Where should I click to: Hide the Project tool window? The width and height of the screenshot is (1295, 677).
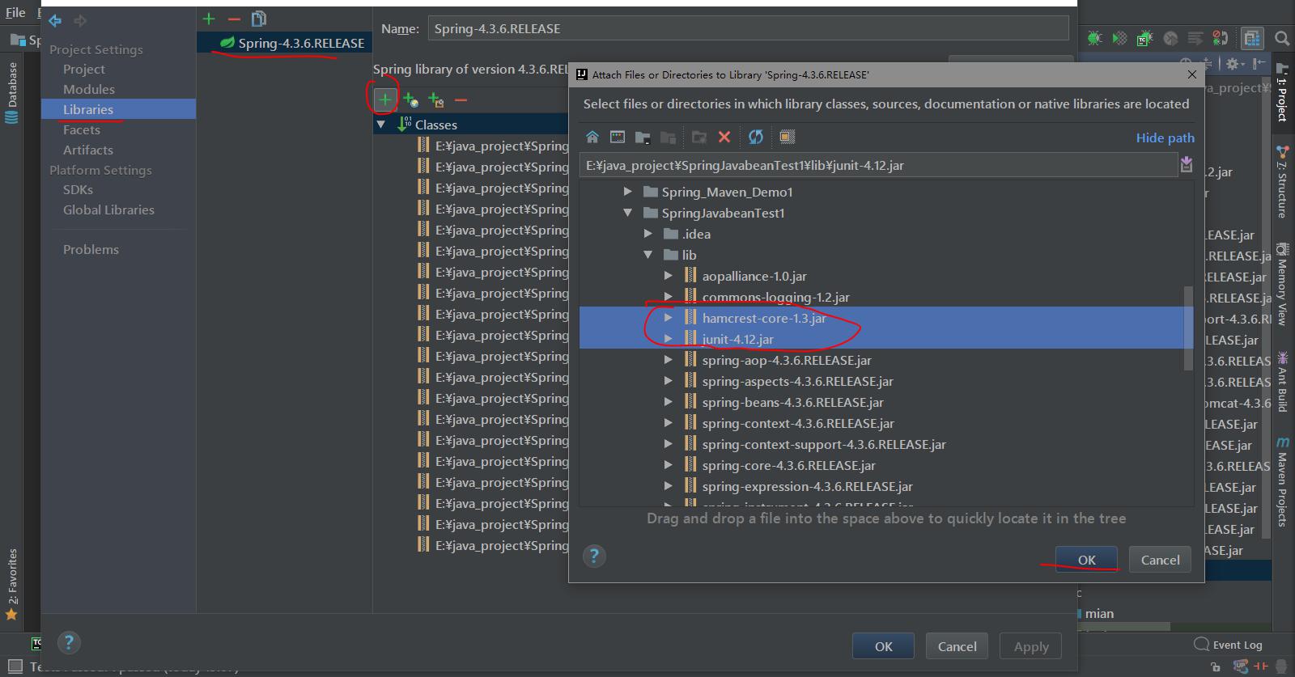point(1259,63)
